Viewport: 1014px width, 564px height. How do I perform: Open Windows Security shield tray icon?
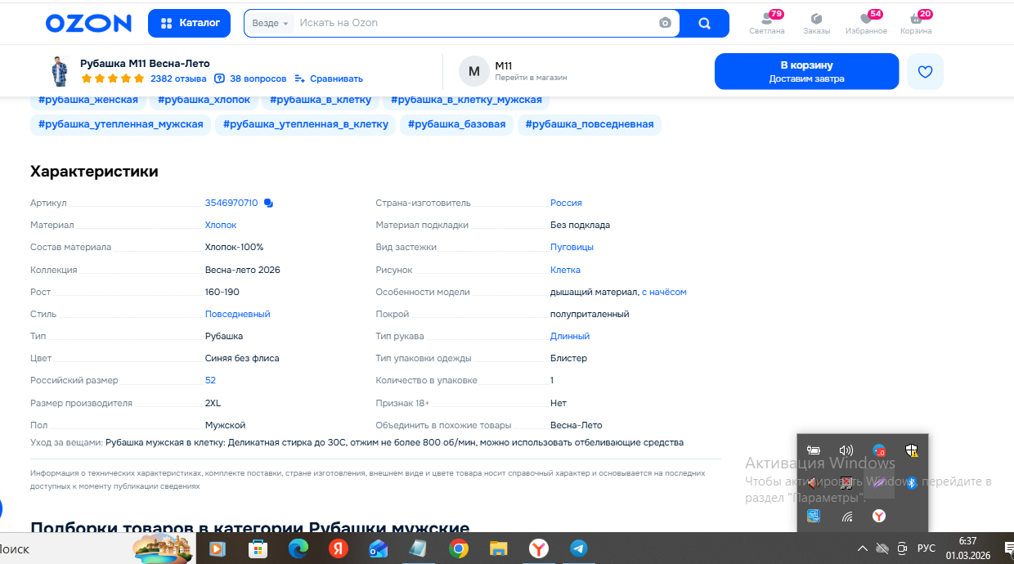[911, 450]
